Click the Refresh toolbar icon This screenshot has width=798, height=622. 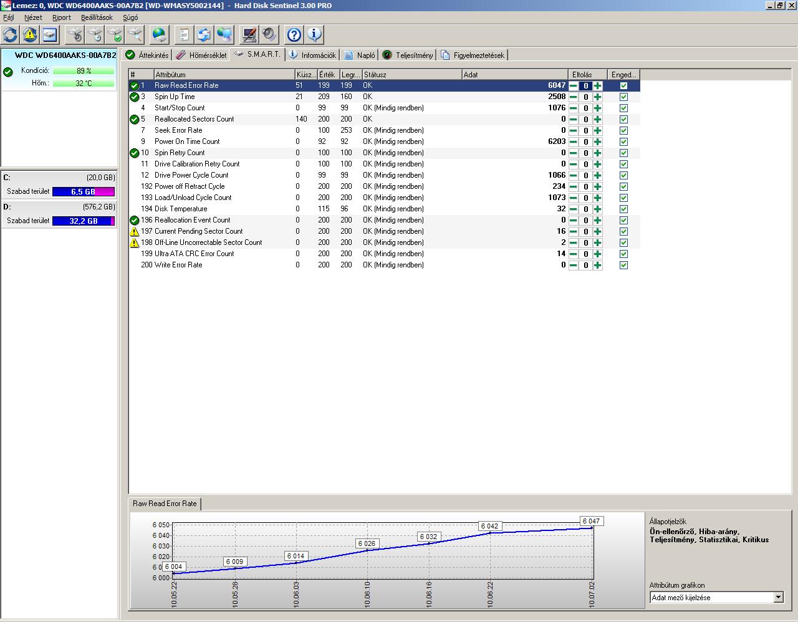click(x=10, y=34)
